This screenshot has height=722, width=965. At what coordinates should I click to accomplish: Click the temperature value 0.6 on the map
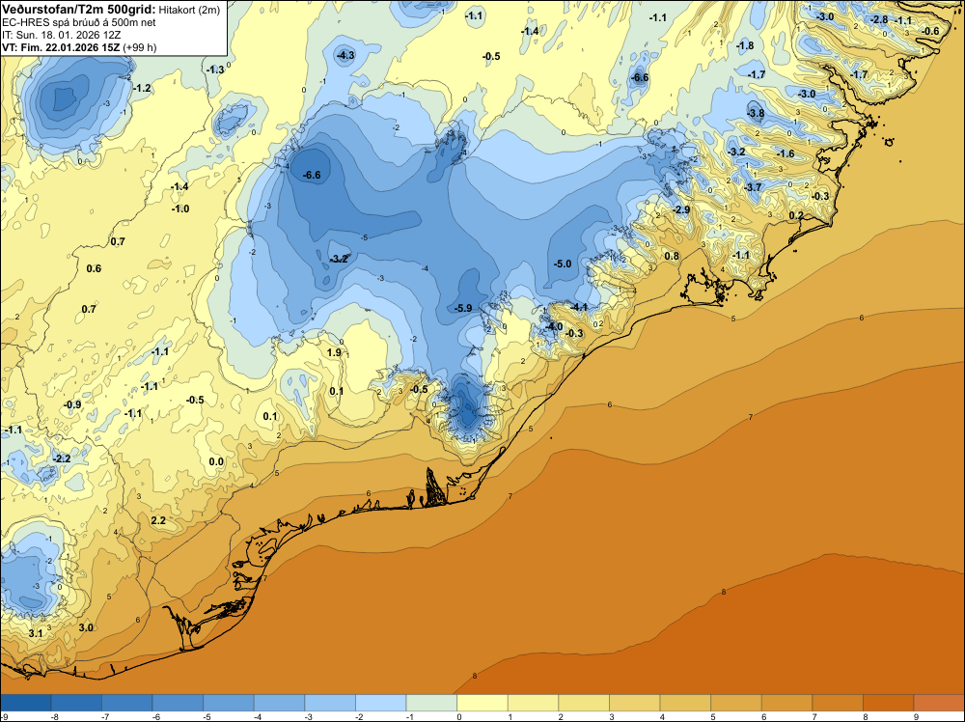click(94, 268)
